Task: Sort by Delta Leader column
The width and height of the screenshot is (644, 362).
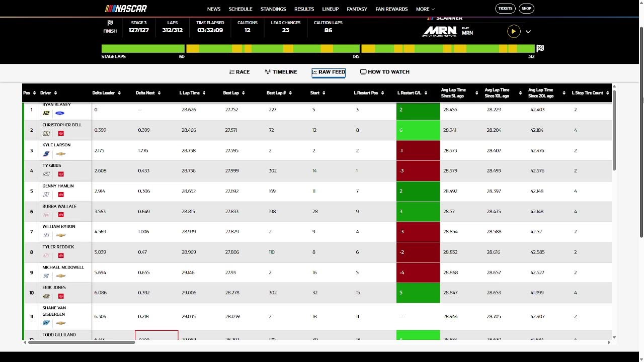Action: point(107,93)
